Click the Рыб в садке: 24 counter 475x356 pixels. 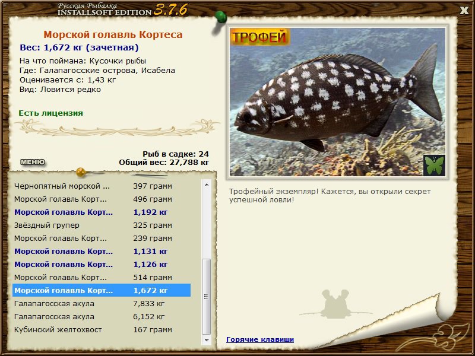[176, 154]
